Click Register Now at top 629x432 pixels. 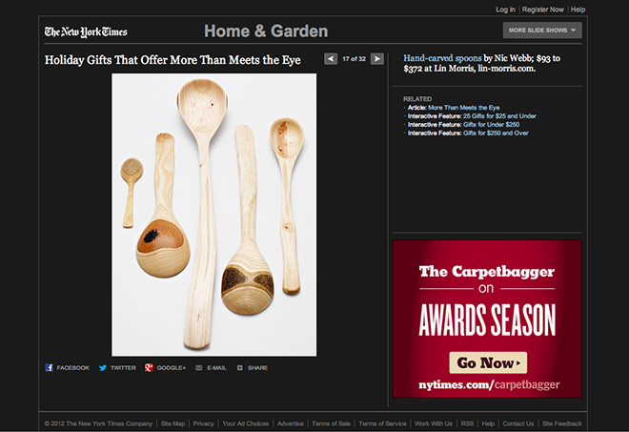pyautogui.click(x=543, y=10)
